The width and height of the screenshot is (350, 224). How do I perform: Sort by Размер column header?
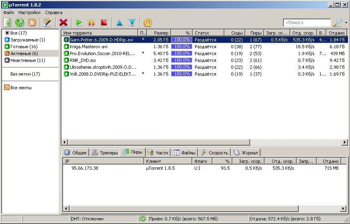pyautogui.click(x=159, y=33)
